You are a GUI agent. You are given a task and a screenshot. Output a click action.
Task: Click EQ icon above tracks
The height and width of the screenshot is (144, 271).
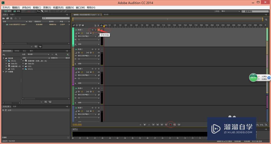83,25
